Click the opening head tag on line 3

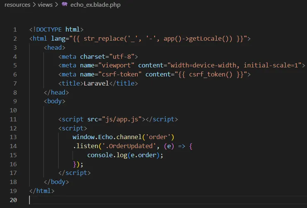(54, 48)
